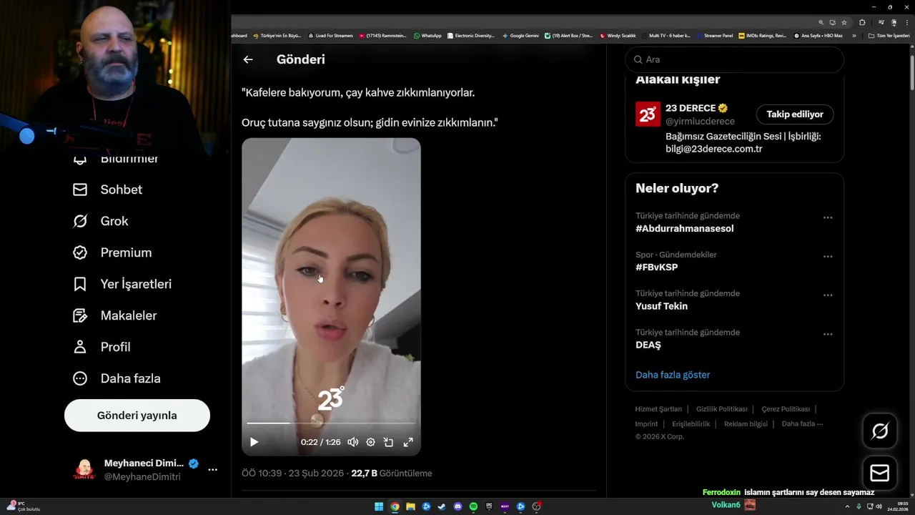Screen dimensions: 915x515
Task: Open account options next to Meyhaneci Dimitri
Action: 212,470
